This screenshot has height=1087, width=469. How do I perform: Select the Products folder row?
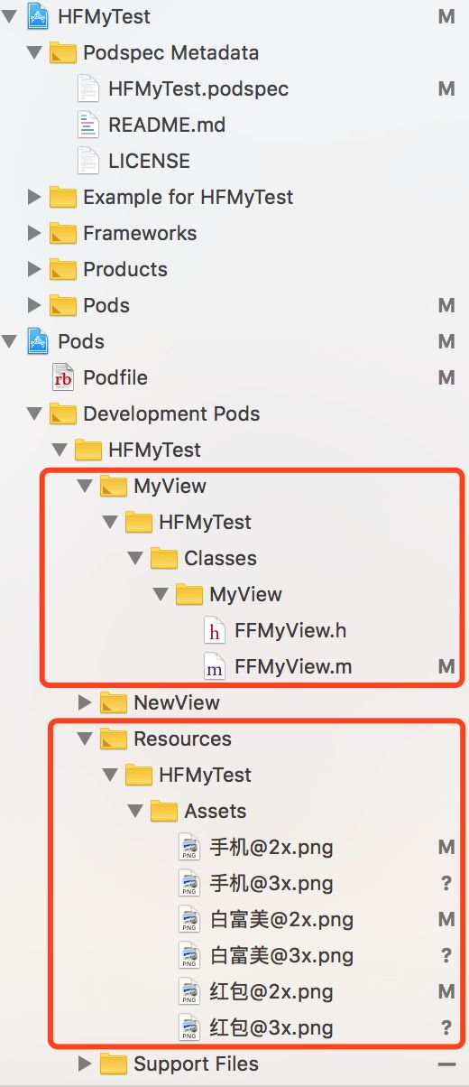click(x=234, y=269)
